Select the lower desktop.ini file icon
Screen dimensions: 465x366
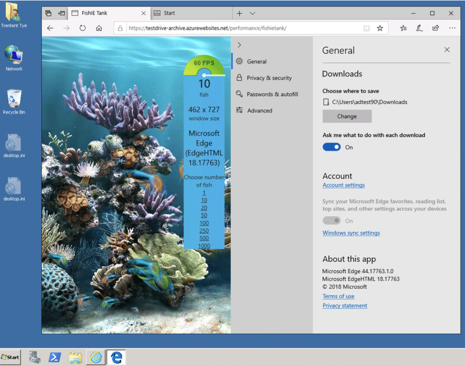coord(14,189)
